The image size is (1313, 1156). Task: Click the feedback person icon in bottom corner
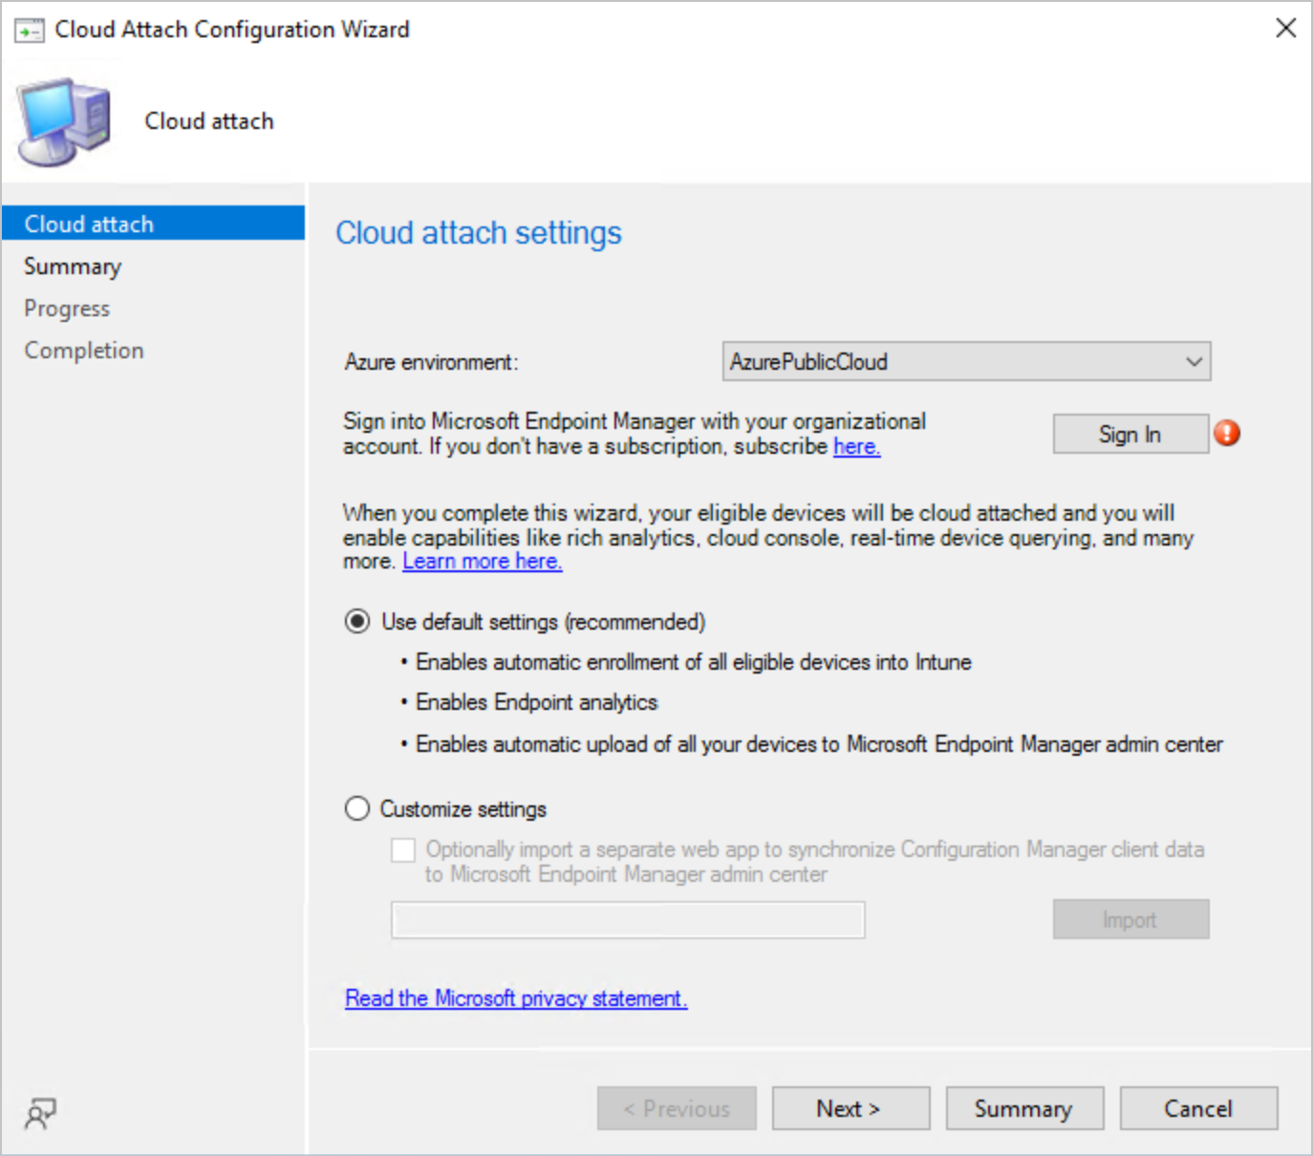(x=38, y=1112)
